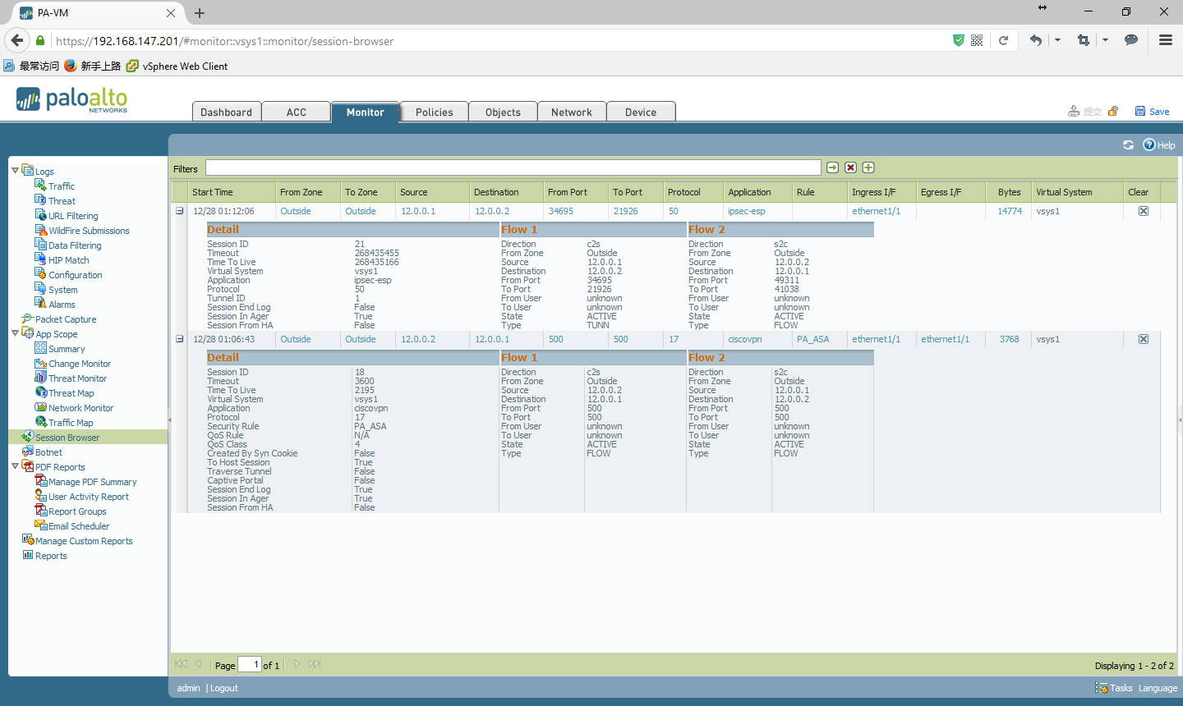Open Change Monitor
1183x706 pixels.
[x=79, y=364]
